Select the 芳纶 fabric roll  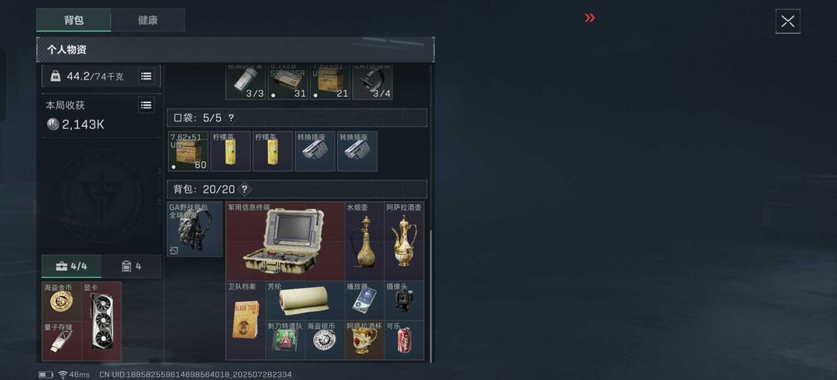(305, 300)
